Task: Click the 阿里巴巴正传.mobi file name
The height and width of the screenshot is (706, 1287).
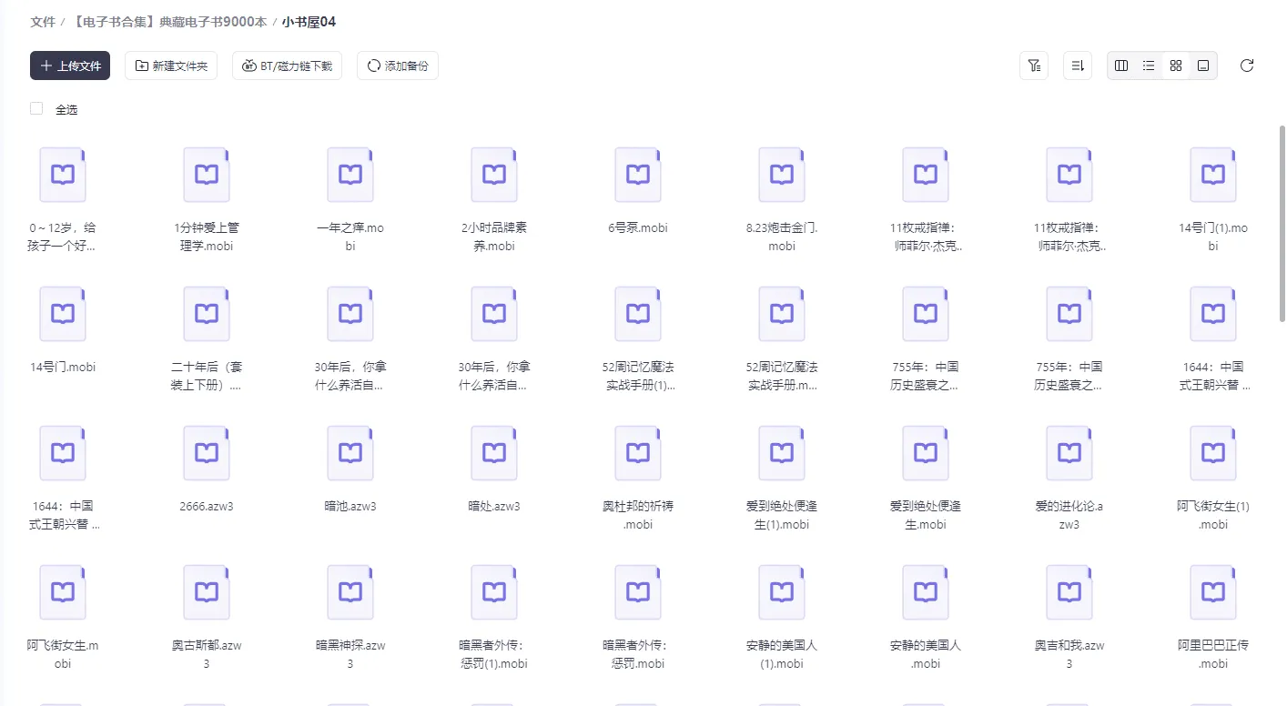Action: coord(1213,654)
